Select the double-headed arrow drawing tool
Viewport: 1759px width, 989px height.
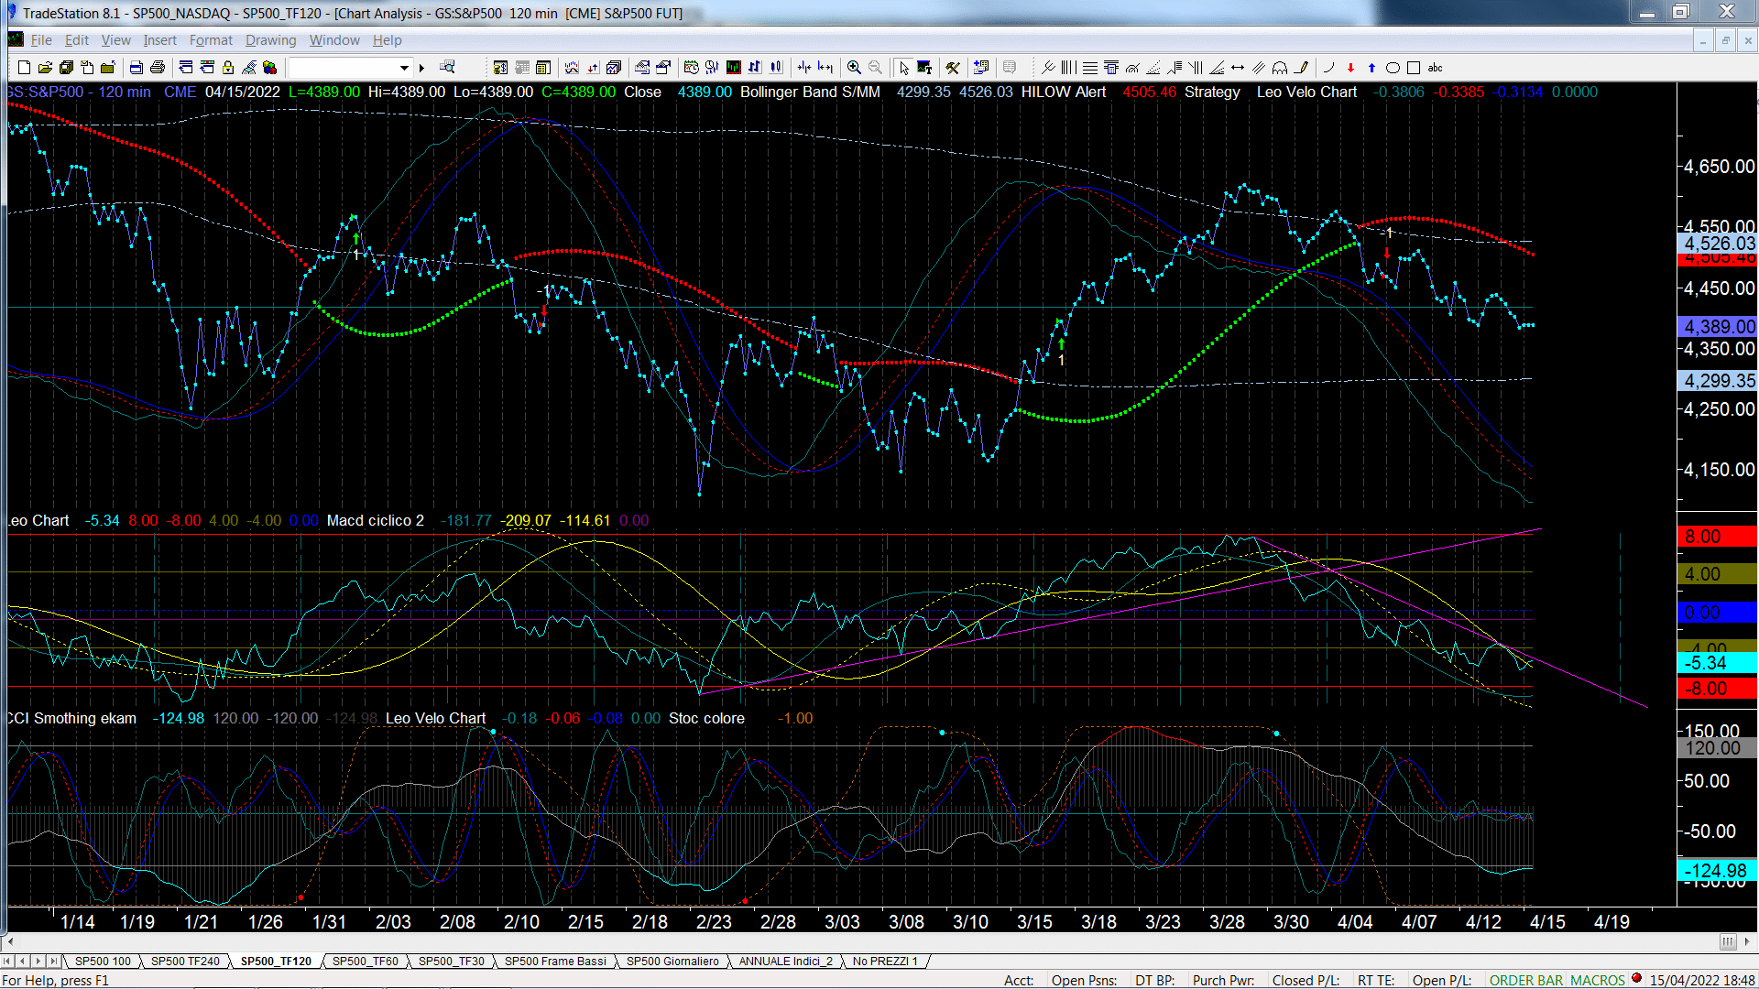tap(1238, 68)
